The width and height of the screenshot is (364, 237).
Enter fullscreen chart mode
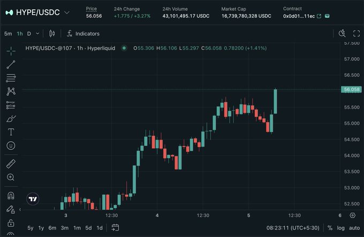click(x=357, y=34)
